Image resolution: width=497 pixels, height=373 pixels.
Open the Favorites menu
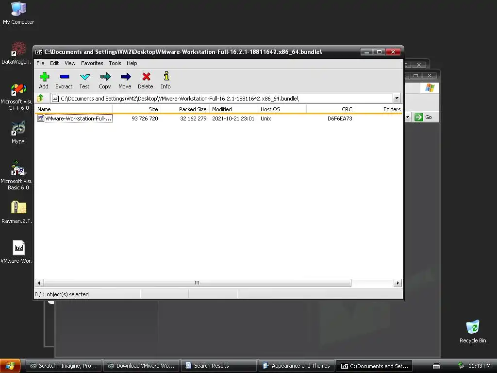(92, 63)
